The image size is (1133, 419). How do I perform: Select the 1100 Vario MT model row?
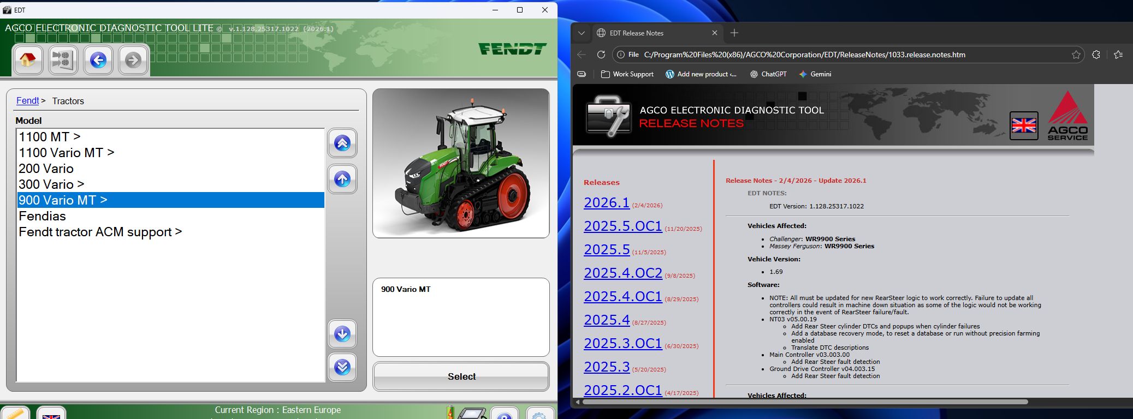point(170,153)
